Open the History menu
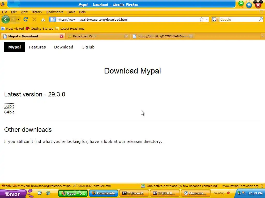 [37, 12]
